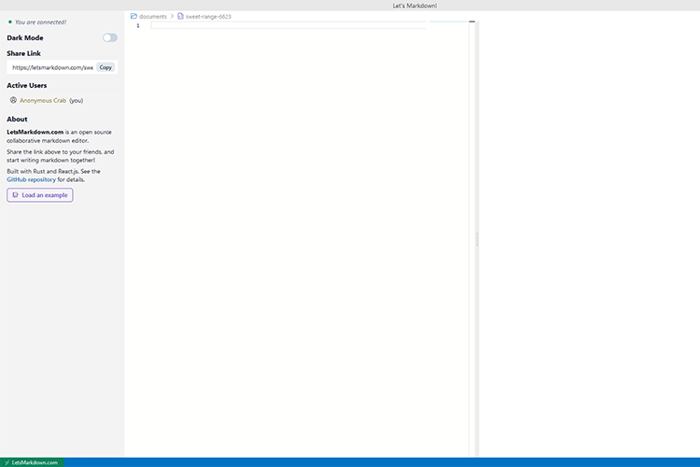The width and height of the screenshot is (700, 467).
Task: Select the Anonymous Crab user name
Action: pos(43,100)
